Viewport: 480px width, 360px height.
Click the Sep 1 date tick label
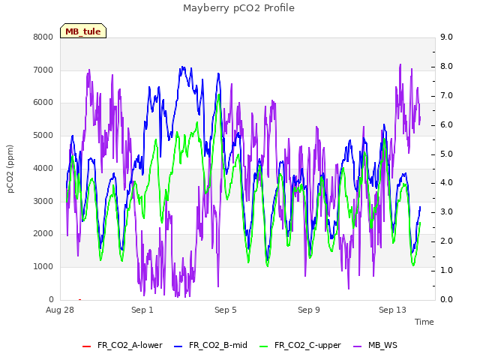tap(142, 310)
